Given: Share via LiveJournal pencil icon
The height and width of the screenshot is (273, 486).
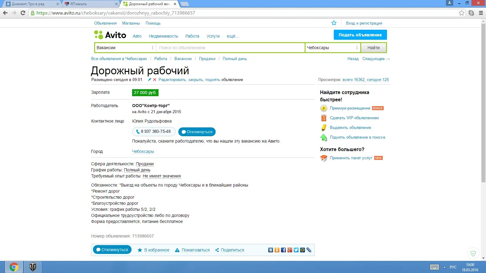Looking at the screenshot, I should 309,250.
